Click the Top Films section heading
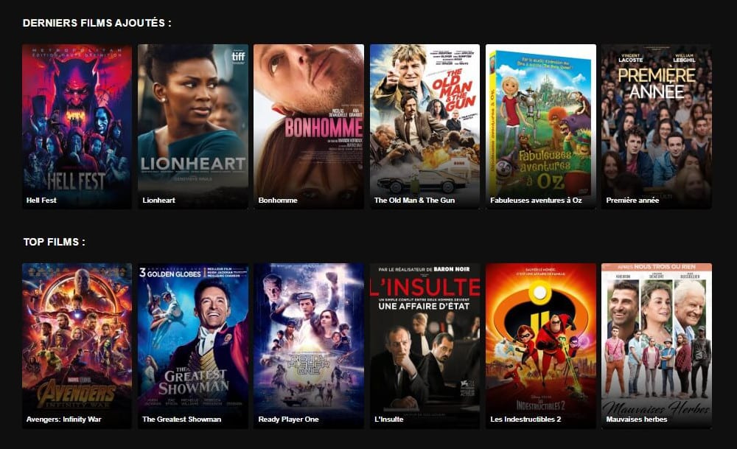The height and width of the screenshot is (449, 737). [x=55, y=242]
